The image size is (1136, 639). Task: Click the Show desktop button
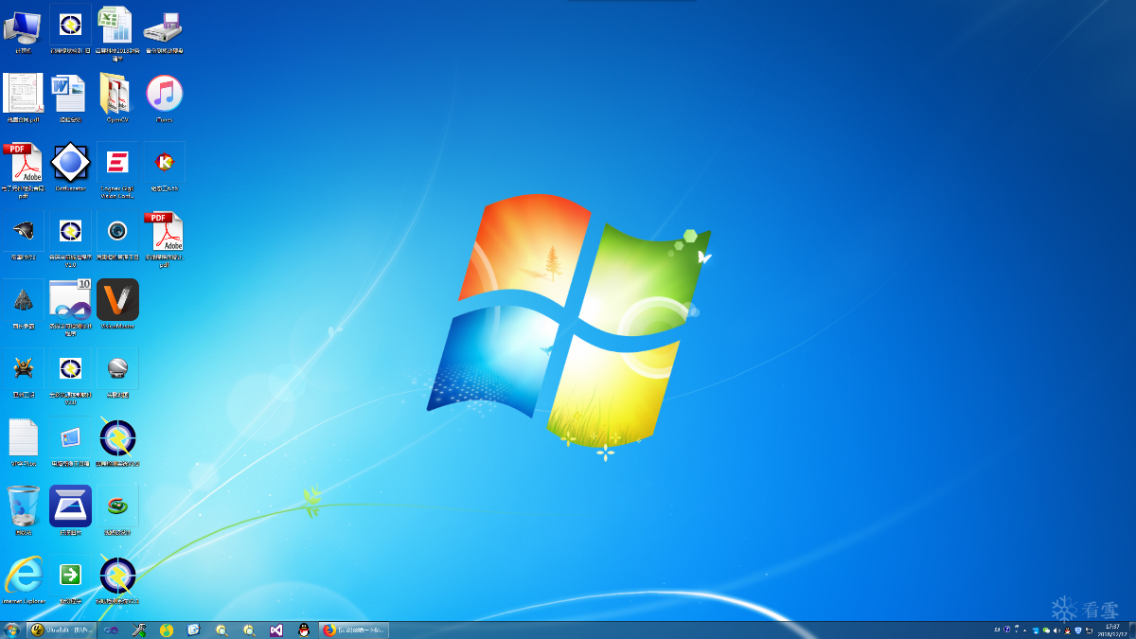click(1132, 630)
